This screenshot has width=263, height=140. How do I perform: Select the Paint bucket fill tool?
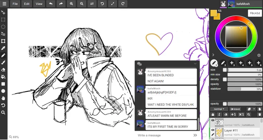point(3,77)
